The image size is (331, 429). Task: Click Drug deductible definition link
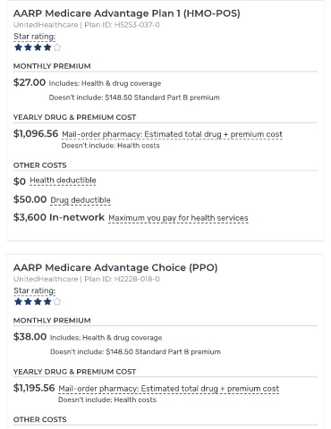(81, 200)
